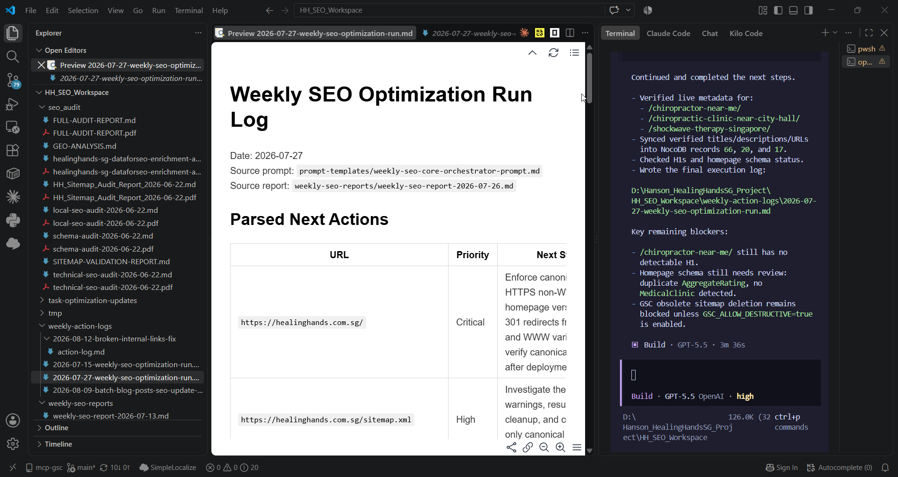The width and height of the screenshot is (898, 477).
Task: Click the refresh preview icon
Action: [553, 53]
